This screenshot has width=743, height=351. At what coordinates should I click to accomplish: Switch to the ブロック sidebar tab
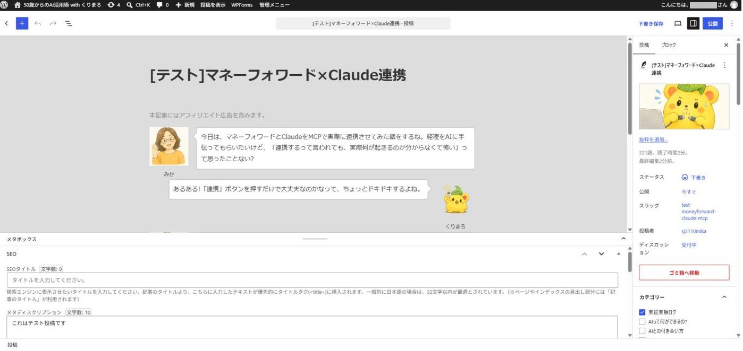pos(669,45)
